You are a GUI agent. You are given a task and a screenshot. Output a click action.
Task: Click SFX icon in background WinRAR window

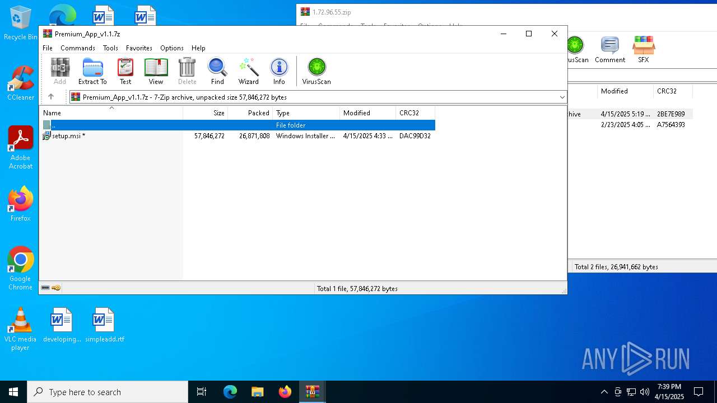tap(644, 50)
